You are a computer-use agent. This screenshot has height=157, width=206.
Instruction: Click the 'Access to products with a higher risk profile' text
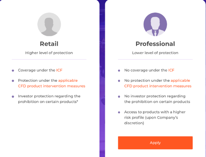[155, 118]
